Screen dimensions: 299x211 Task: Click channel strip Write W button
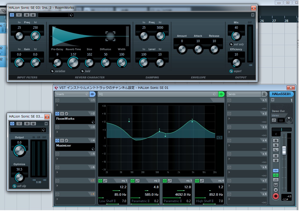pyautogui.click(x=276, y=161)
